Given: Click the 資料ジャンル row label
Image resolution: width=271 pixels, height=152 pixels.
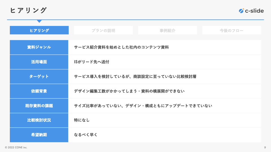Looking at the screenshot, I should pos(39,47).
